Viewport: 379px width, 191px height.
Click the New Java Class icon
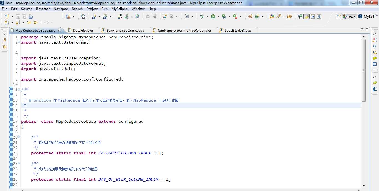(x=257, y=16)
